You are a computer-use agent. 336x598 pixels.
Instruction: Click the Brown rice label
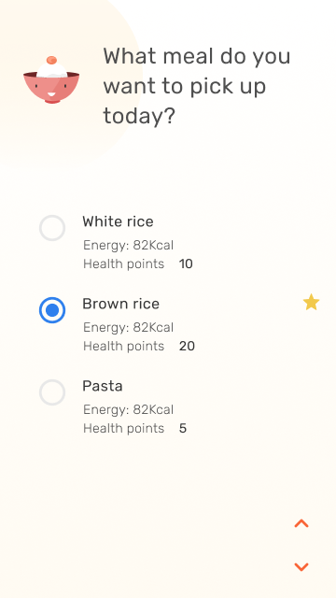point(120,304)
